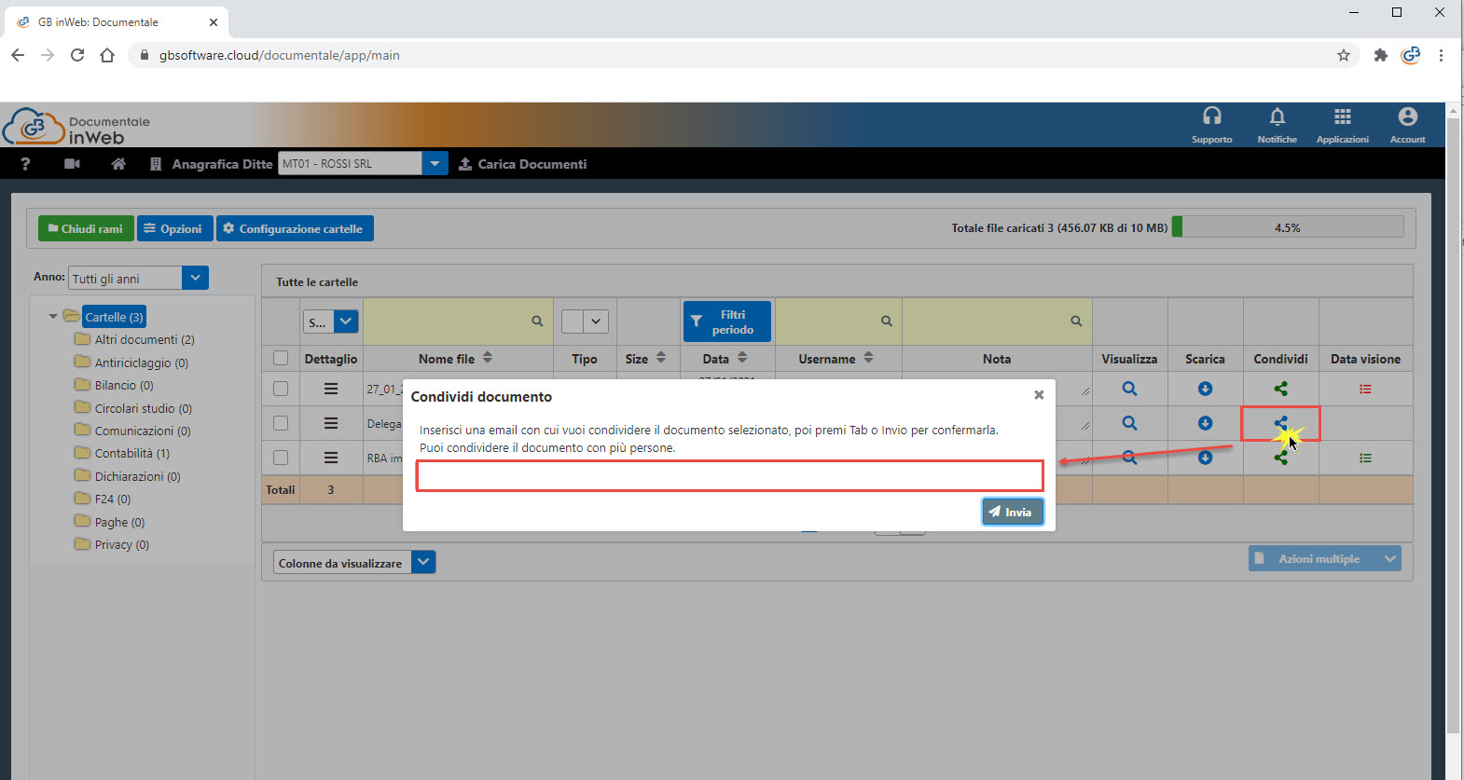Sort by Data column
Viewport: 1464px width, 780px height.
click(742, 358)
